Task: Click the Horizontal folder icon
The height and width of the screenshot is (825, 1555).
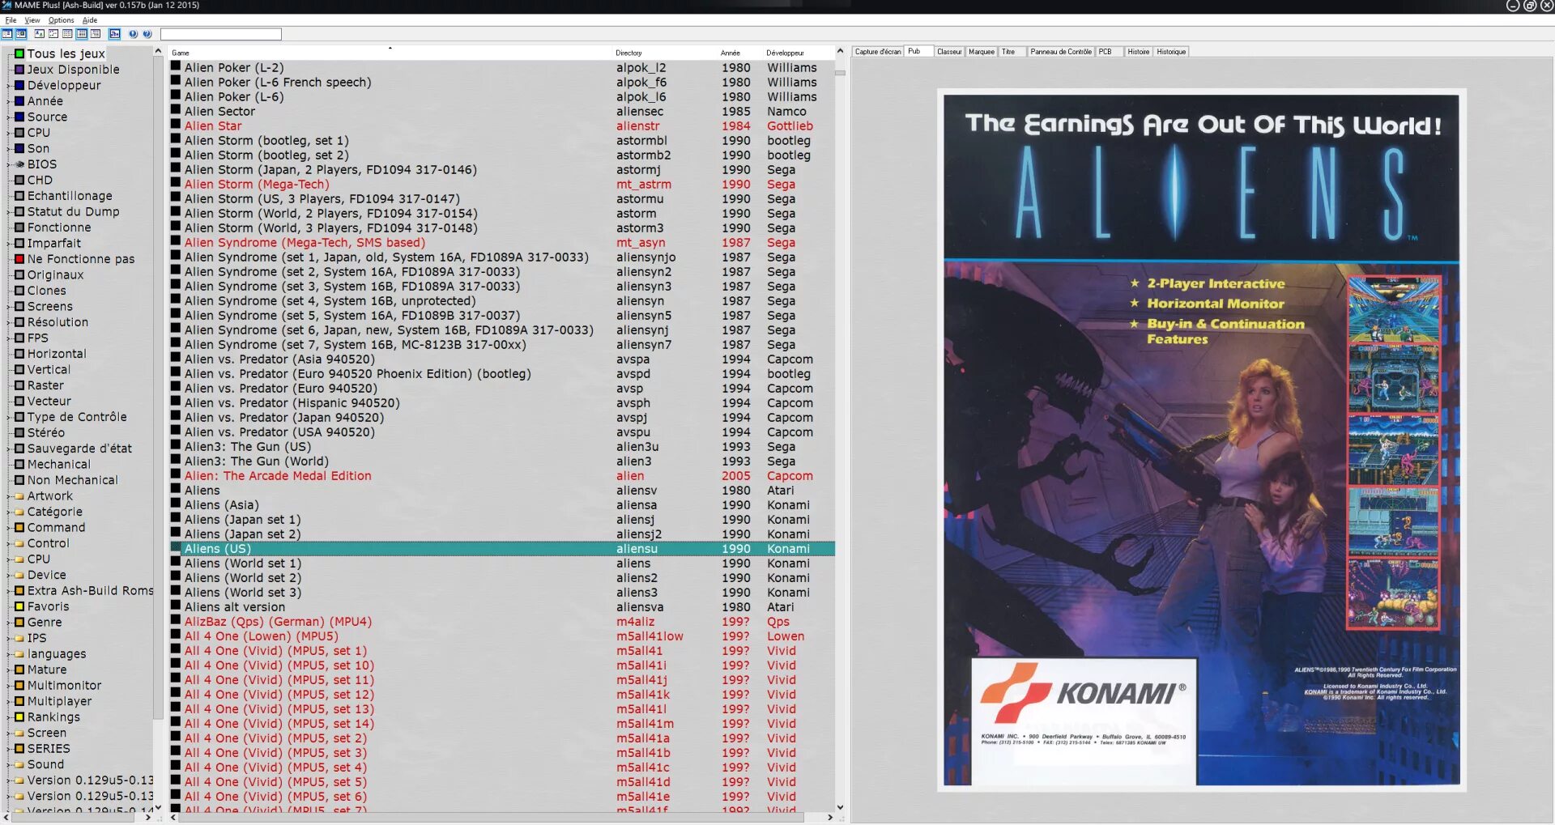Action: pos(19,354)
